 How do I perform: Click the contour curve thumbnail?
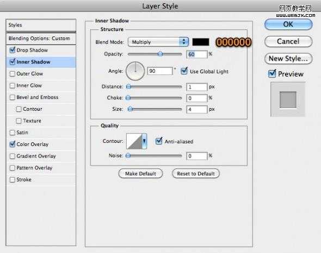click(134, 141)
